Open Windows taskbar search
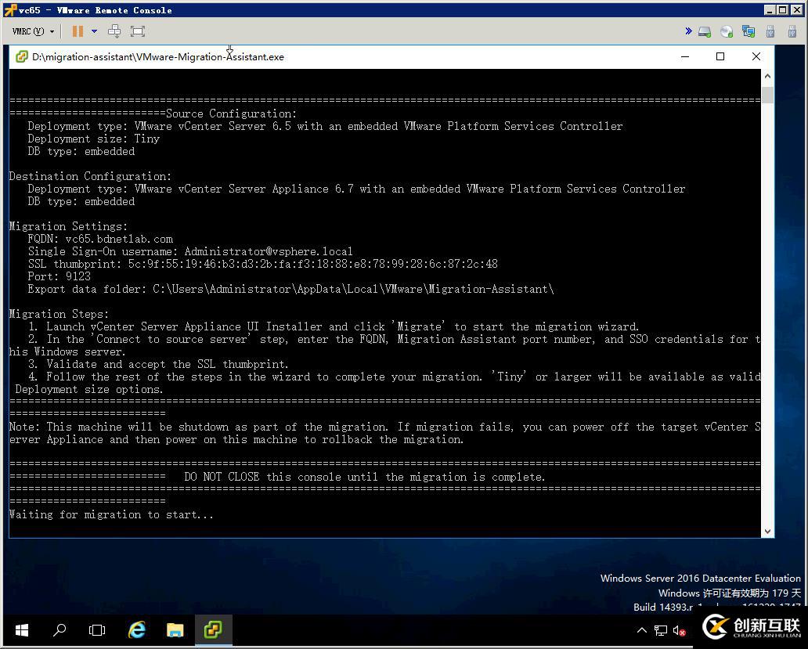This screenshot has height=649, width=808. click(x=60, y=629)
